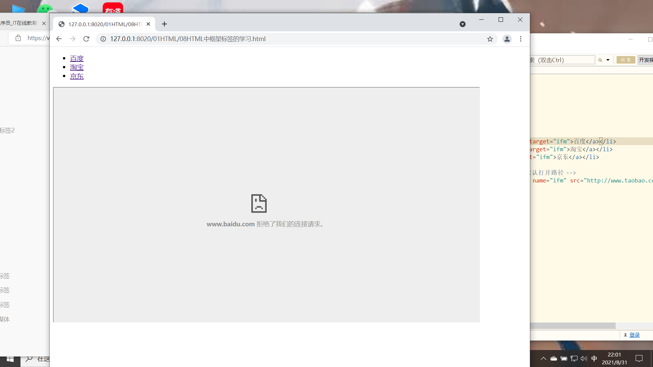Close the 127.0.0.1:8020 tab
Image resolution: width=653 pixels, height=367 pixels.
pos(148,24)
